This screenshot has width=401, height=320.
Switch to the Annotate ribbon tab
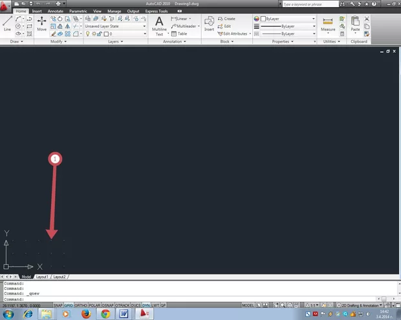[x=55, y=11]
